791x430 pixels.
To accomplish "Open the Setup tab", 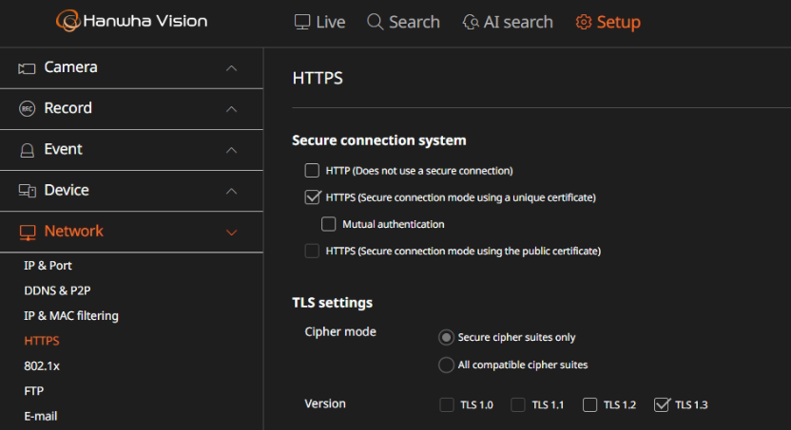I will click(x=608, y=22).
